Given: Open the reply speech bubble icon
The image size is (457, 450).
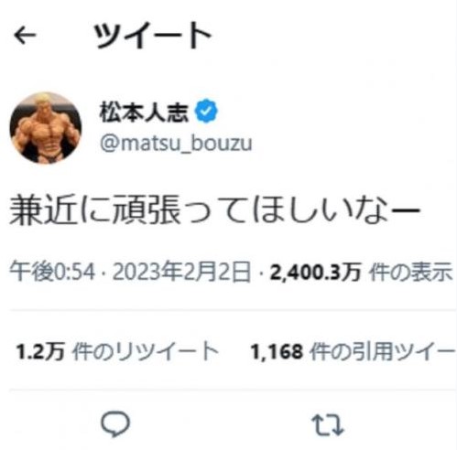Looking at the screenshot, I should [115, 423].
